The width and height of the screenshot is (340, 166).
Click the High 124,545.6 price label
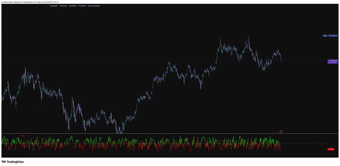point(330,36)
